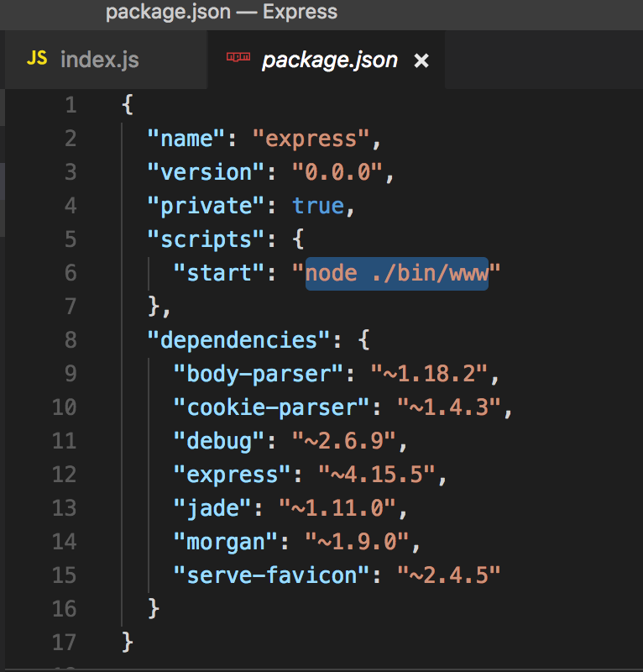Click line number 6 in the gutter
This screenshot has width=643, height=672.
click(x=71, y=273)
